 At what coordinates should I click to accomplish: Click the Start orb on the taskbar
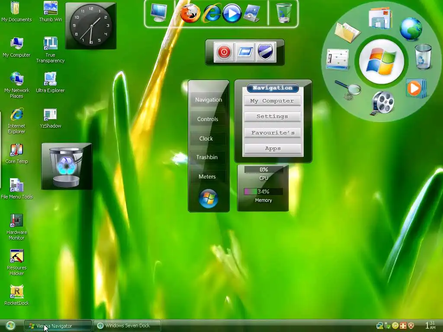coord(10,326)
